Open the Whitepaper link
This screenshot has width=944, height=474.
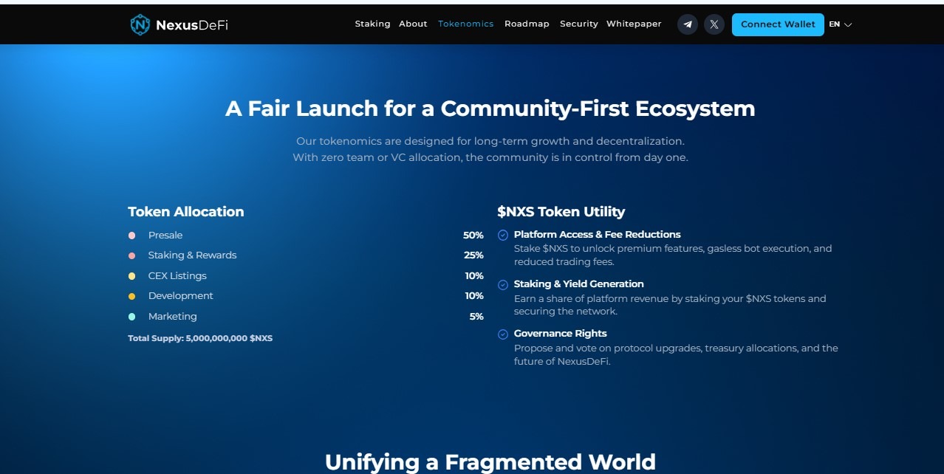pos(634,24)
